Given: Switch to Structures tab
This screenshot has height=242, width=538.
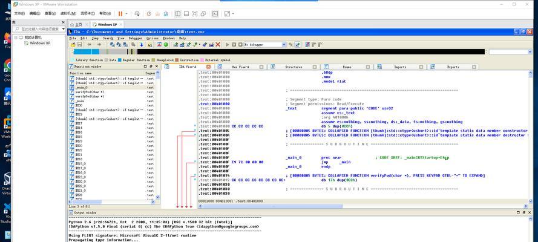Looking at the screenshot, I should [294, 67].
